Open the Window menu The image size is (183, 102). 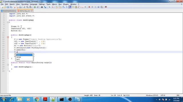(73, 4)
